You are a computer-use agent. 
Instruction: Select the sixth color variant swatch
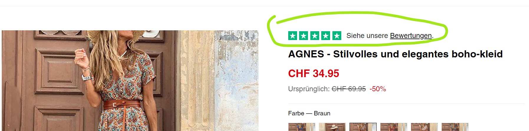[x=455, y=127]
